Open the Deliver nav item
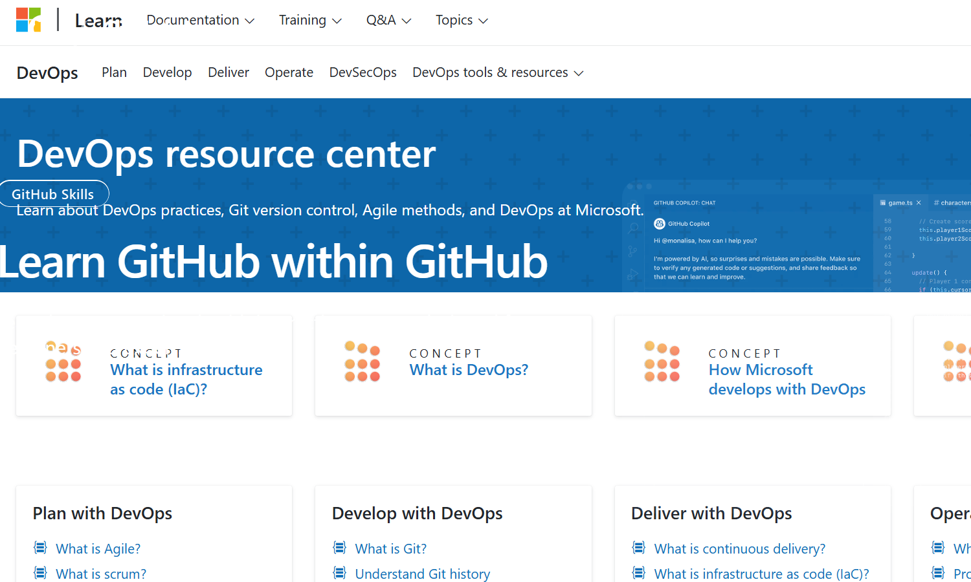971x582 pixels. [228, 72]
